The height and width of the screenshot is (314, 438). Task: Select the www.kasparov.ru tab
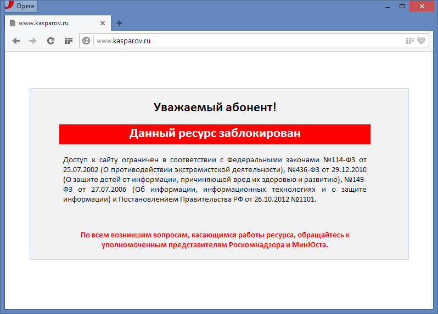58,23
